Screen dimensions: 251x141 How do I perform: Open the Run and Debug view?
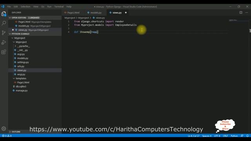pos(4,42)
